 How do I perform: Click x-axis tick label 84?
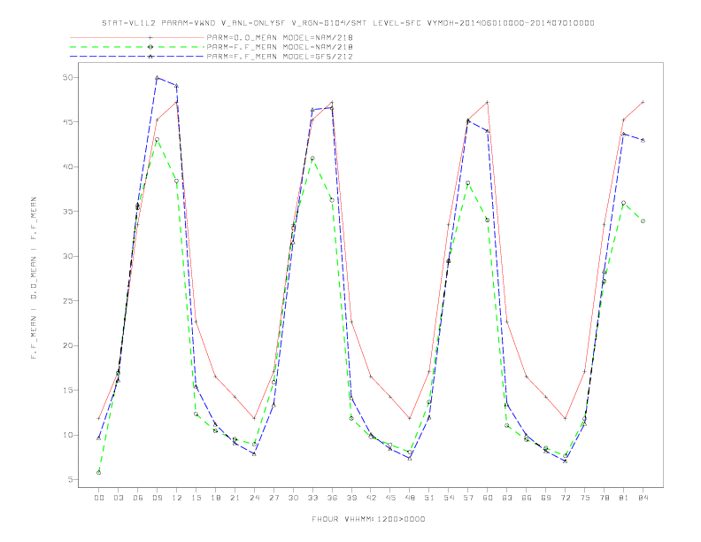pos(643,498)
